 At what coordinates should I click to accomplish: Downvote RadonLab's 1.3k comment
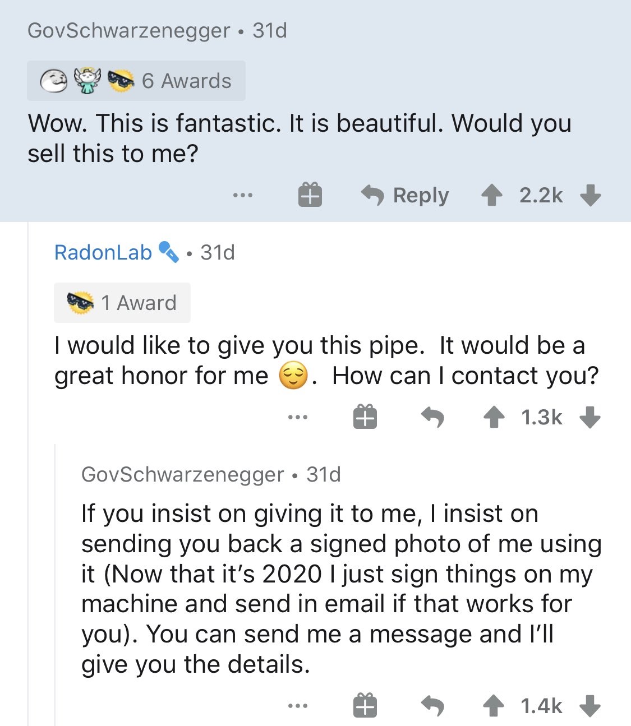[589, 417]
